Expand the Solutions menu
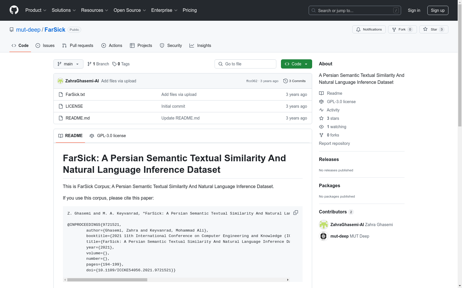 (64, 10)
